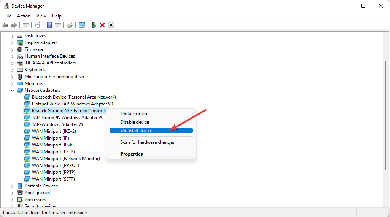Click the Firmware chip icon
The height and width of the screenshot is (217, 390).
[x=20, y=49]
